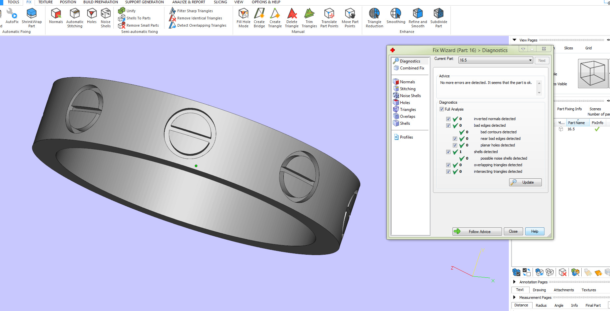Image resolution: width=610 pixels, height=311 pixels.
Task: Open the ANALYZE & REPORT ribbon tab
Action: [189, 2]
